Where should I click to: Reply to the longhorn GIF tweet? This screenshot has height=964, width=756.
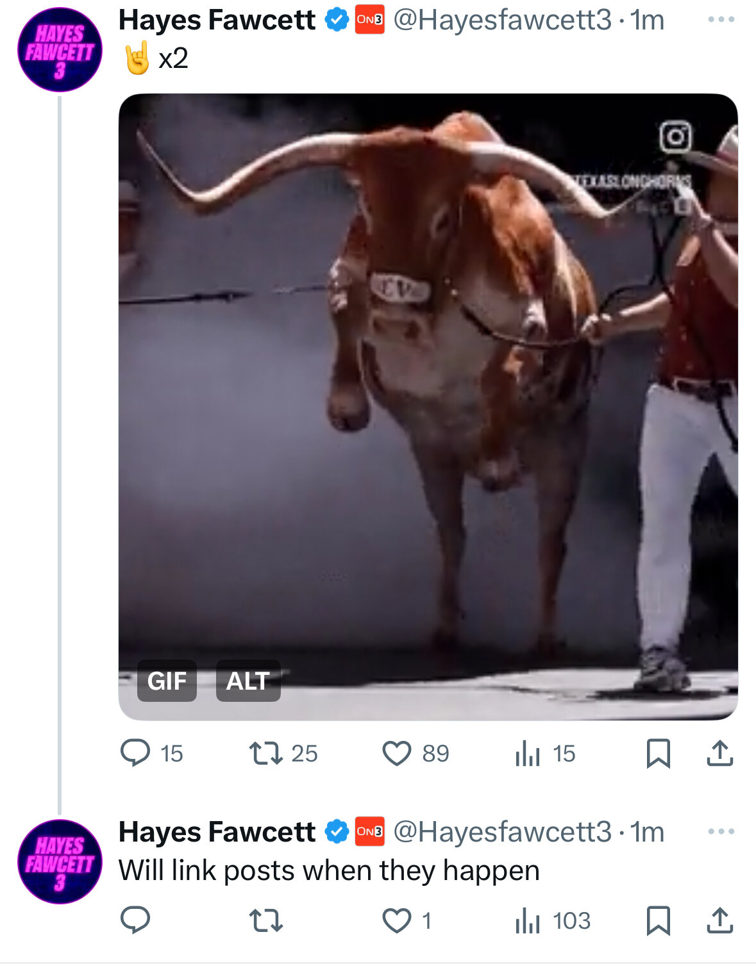coord(152,753)
